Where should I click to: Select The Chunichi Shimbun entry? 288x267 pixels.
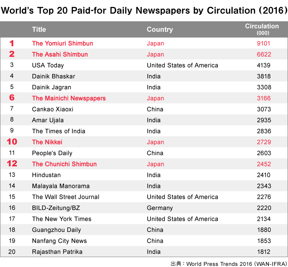(x=64, y=164)
